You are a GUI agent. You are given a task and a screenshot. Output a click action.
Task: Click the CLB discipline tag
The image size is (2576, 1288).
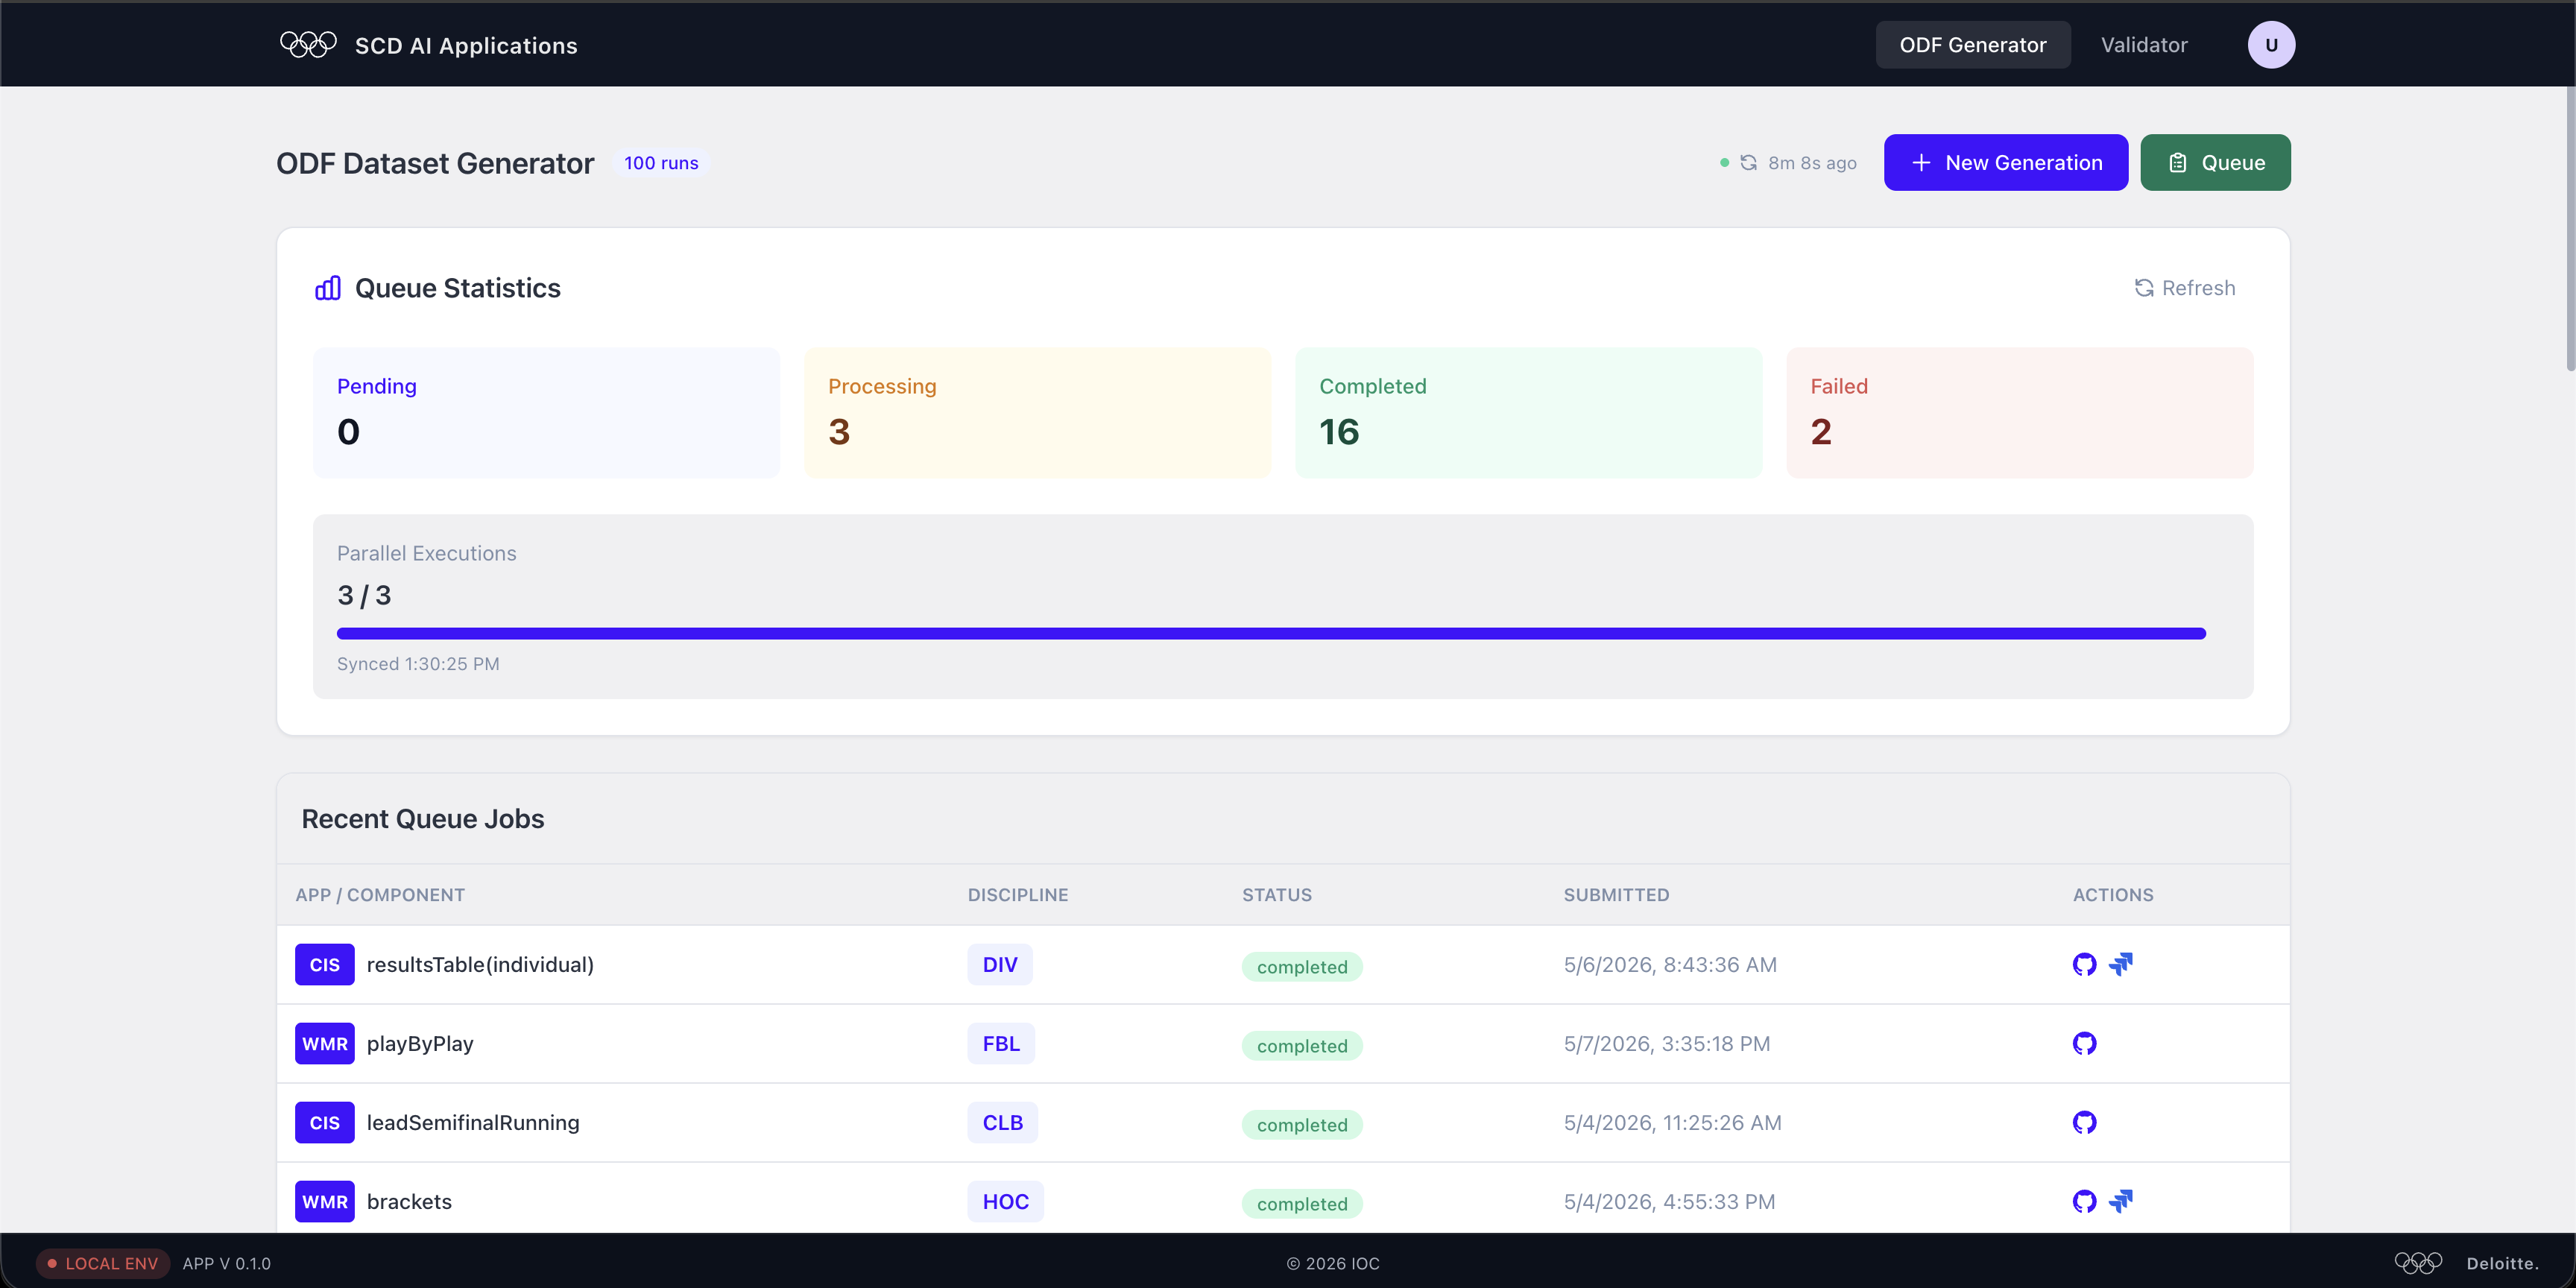tap(1002, 1123)
